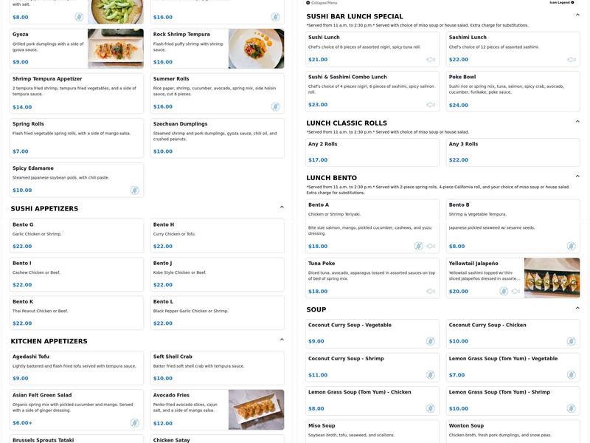590x443 pixels.
Task: Collapse the SUSHI APPETIZERS section
Action: coord(281,207)
